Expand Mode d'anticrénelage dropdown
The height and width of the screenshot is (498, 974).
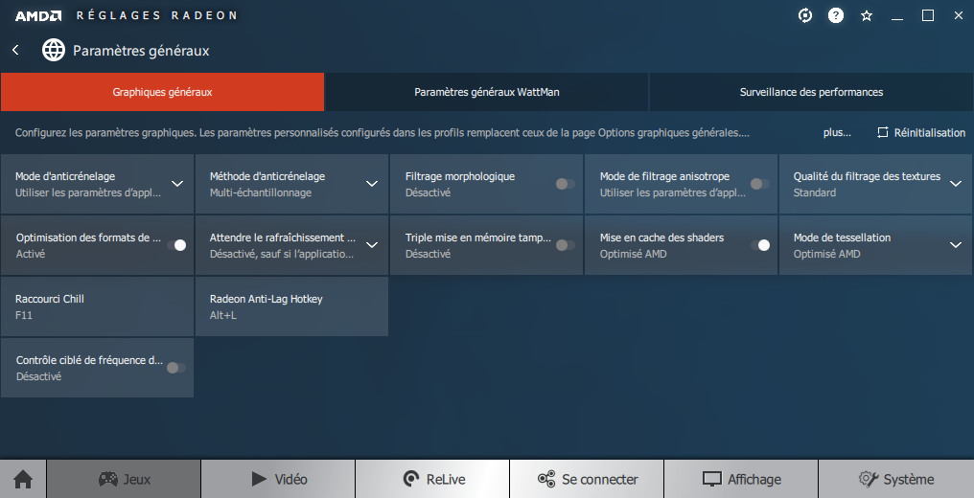point(177,184)
